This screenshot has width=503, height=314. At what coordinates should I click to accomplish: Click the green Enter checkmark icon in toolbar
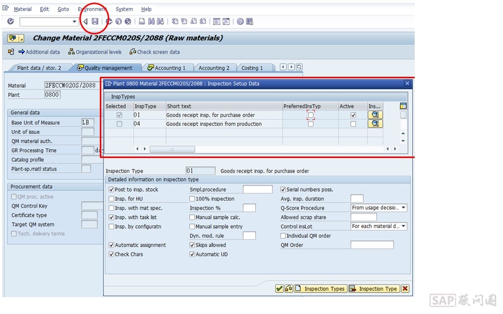(10, 21)
